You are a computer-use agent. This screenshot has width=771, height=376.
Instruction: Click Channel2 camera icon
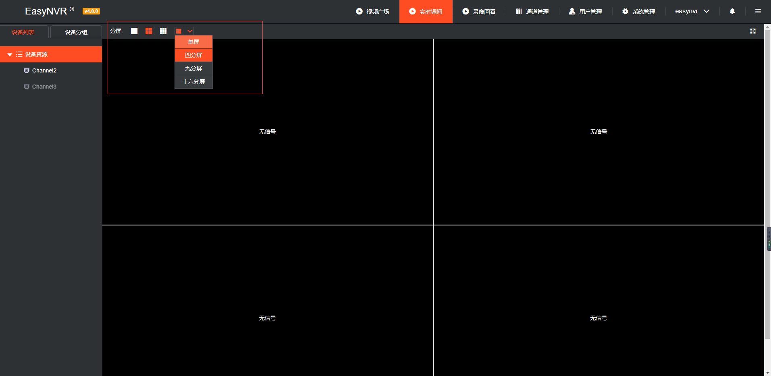click(x=27, y=70)
